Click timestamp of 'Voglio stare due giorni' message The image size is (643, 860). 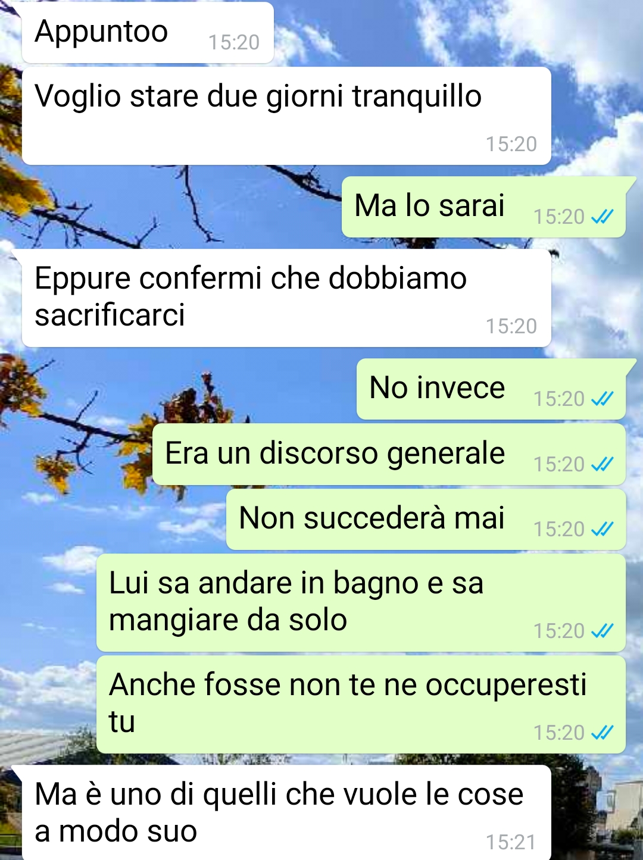click(511, 144)
